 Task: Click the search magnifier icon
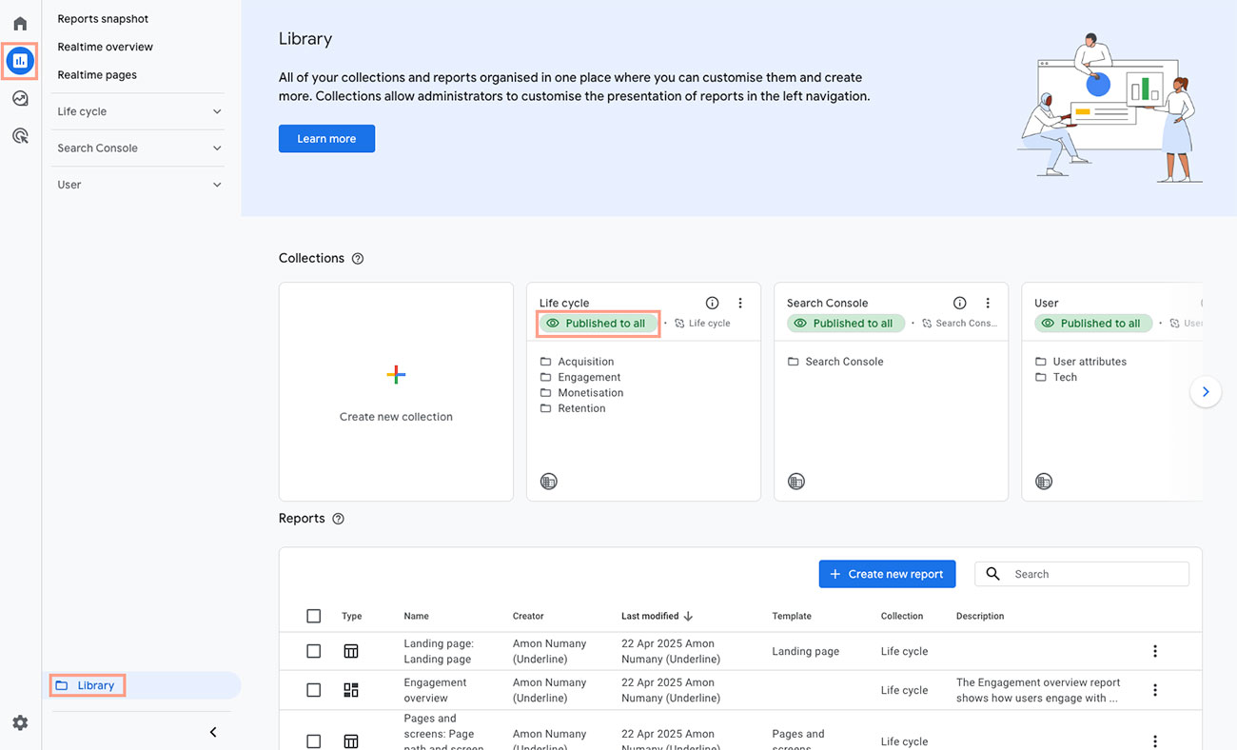tap(993, 574)
